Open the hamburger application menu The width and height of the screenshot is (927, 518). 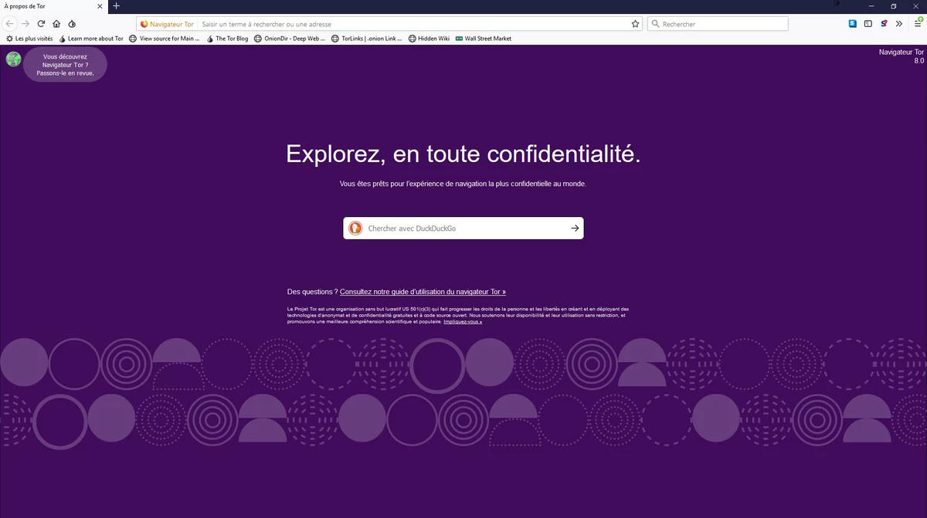coord(917,24)
